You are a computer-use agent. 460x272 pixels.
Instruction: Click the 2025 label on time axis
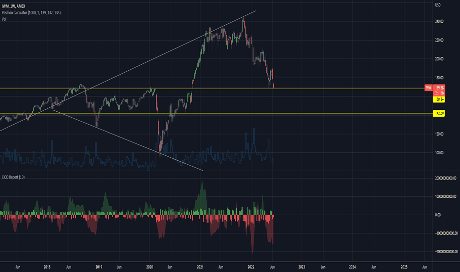pyautogui.click(x=404, y=267)
